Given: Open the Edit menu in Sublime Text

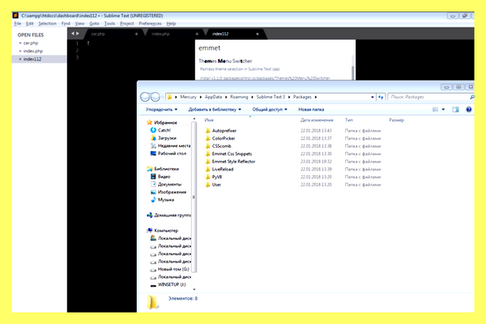Looking at the screenshot, I should coord(29,23).
